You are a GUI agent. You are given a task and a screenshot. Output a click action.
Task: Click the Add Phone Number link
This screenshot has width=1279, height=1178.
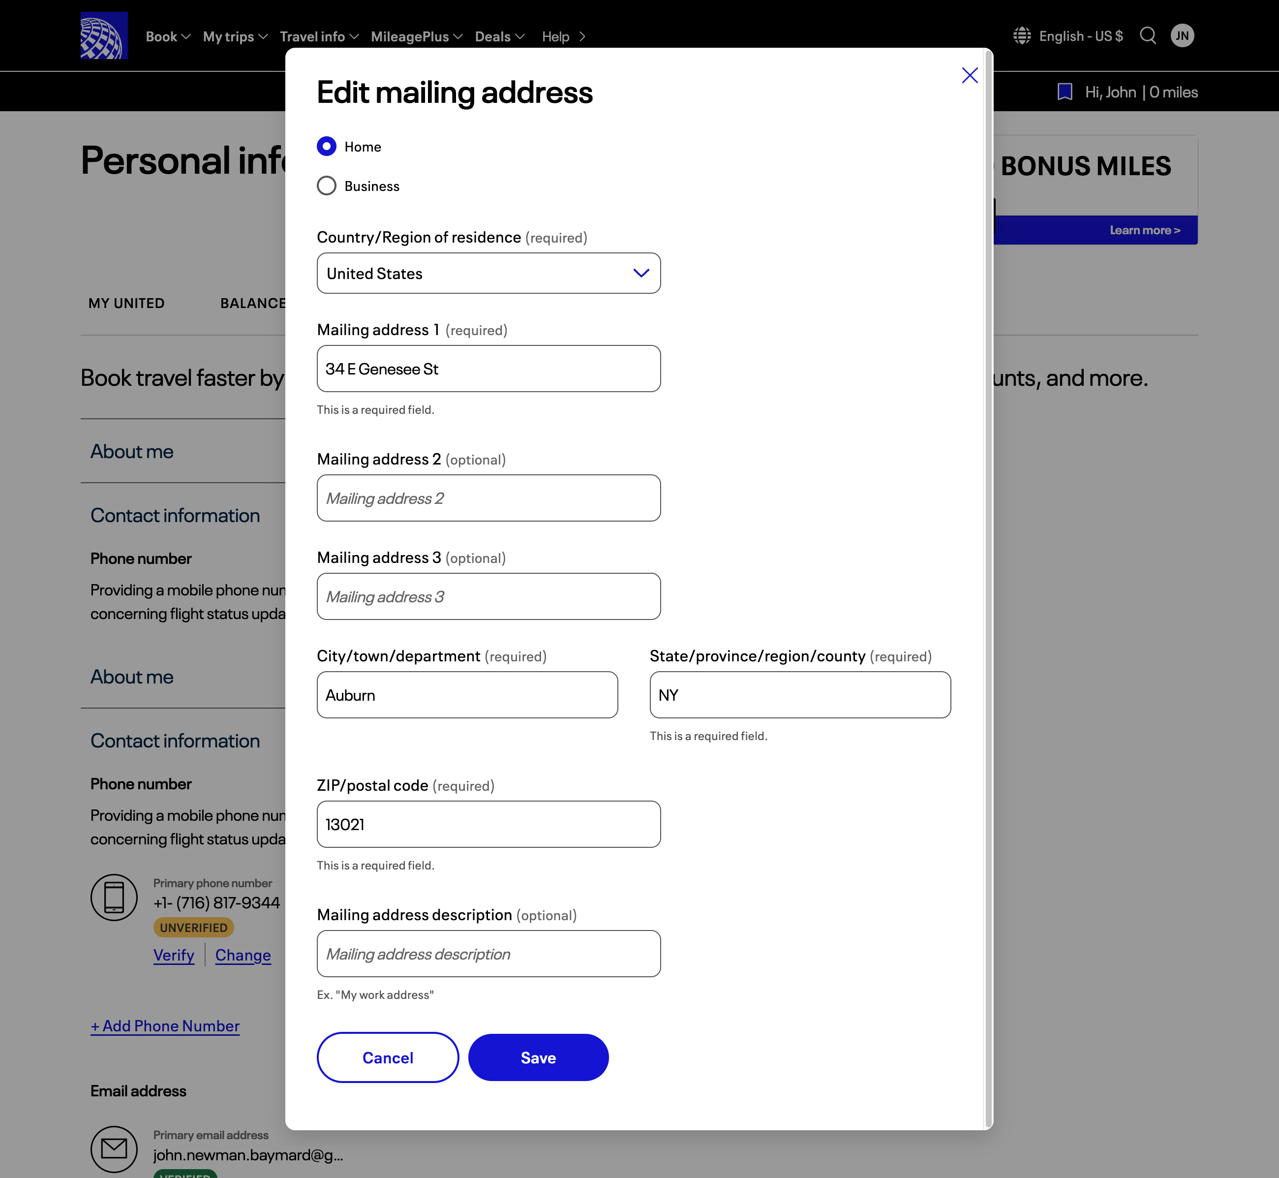(165, 1025)
